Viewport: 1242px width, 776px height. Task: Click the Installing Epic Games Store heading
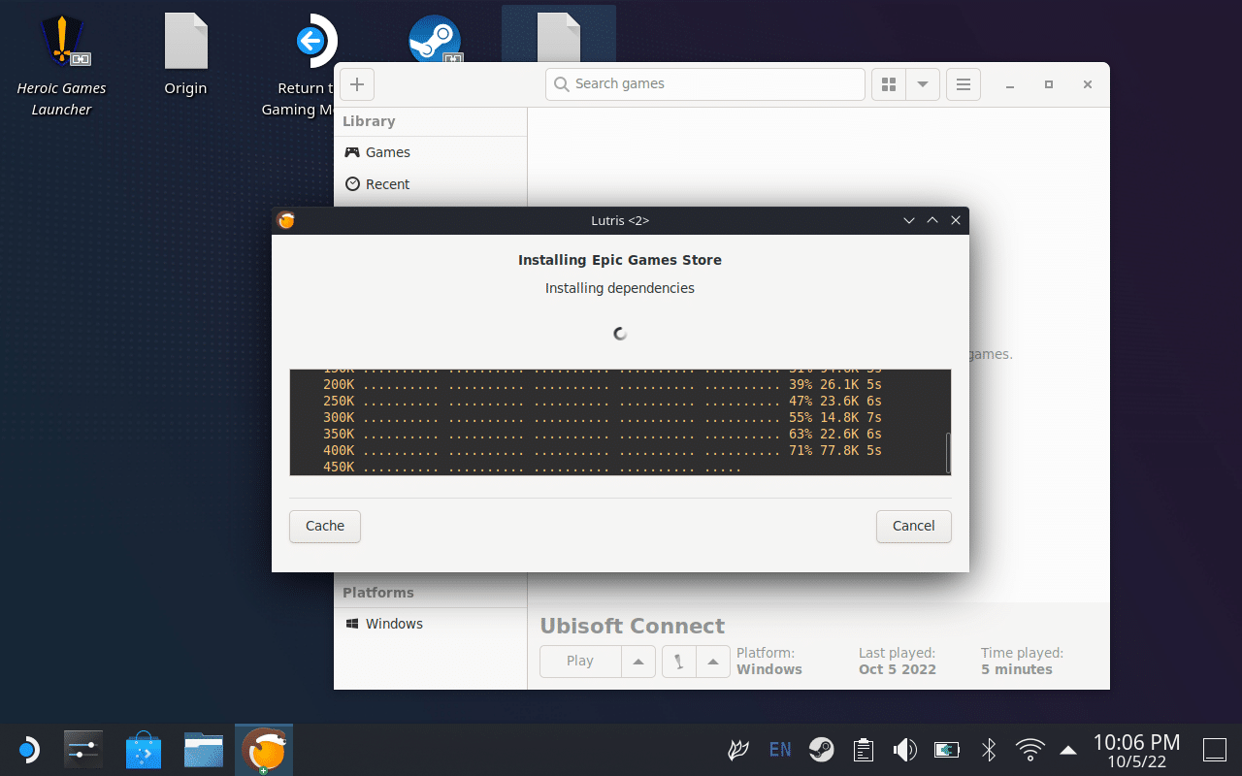620,260
